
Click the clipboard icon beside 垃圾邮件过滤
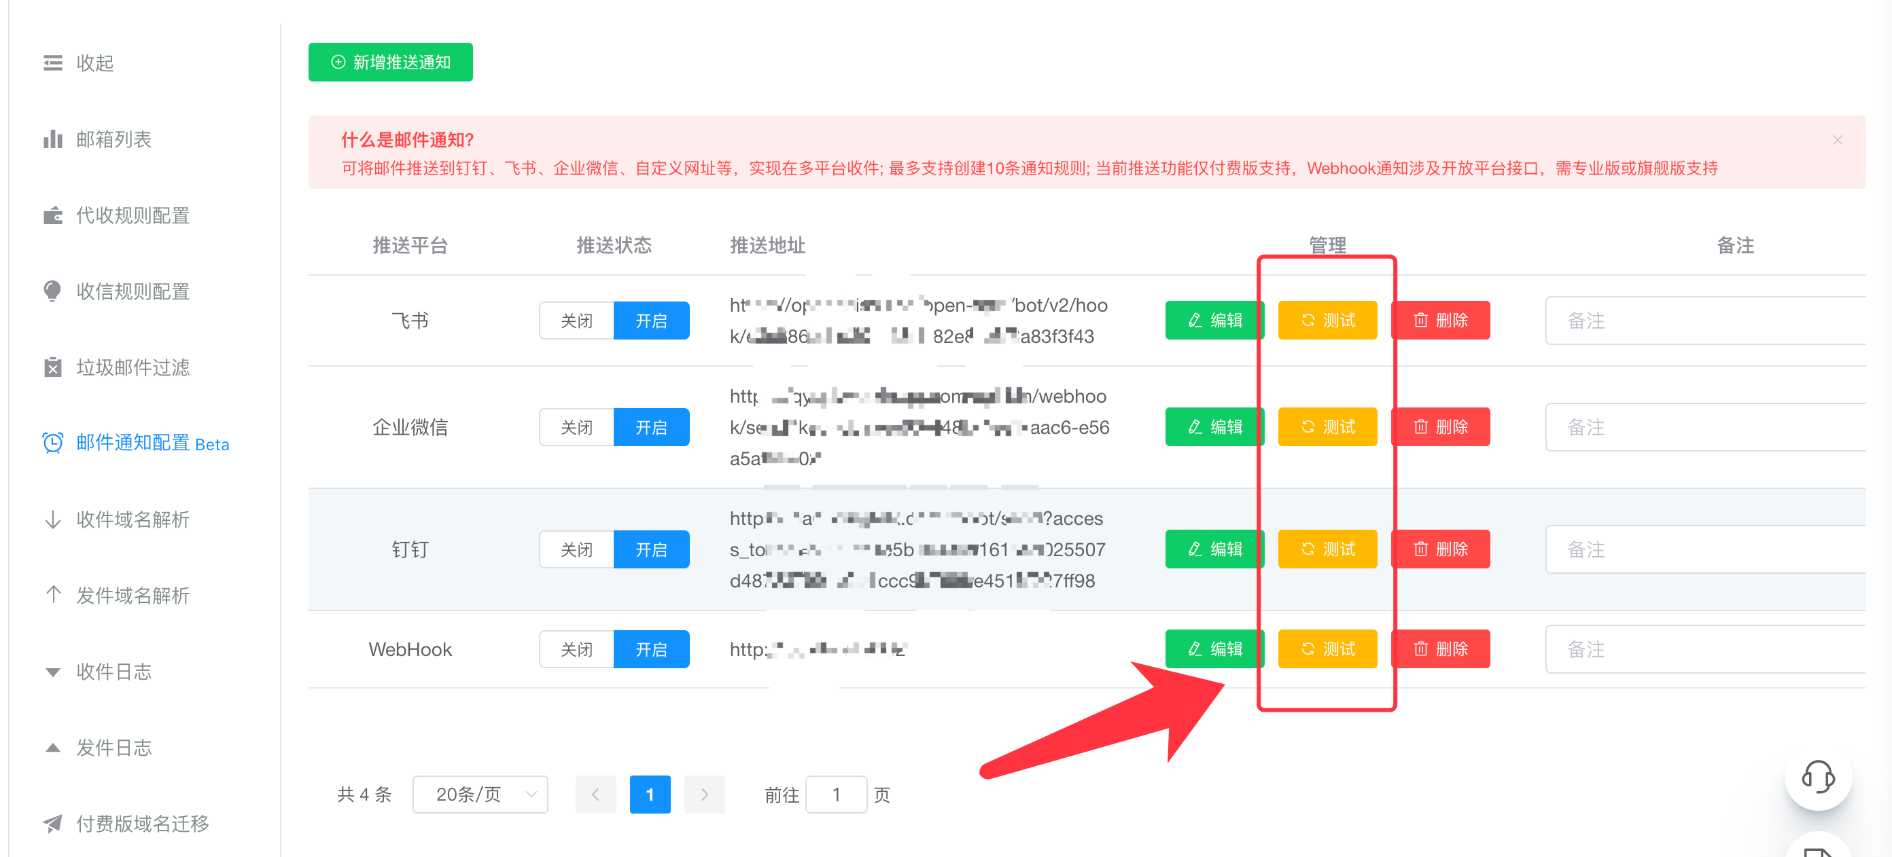coord(53,367)
